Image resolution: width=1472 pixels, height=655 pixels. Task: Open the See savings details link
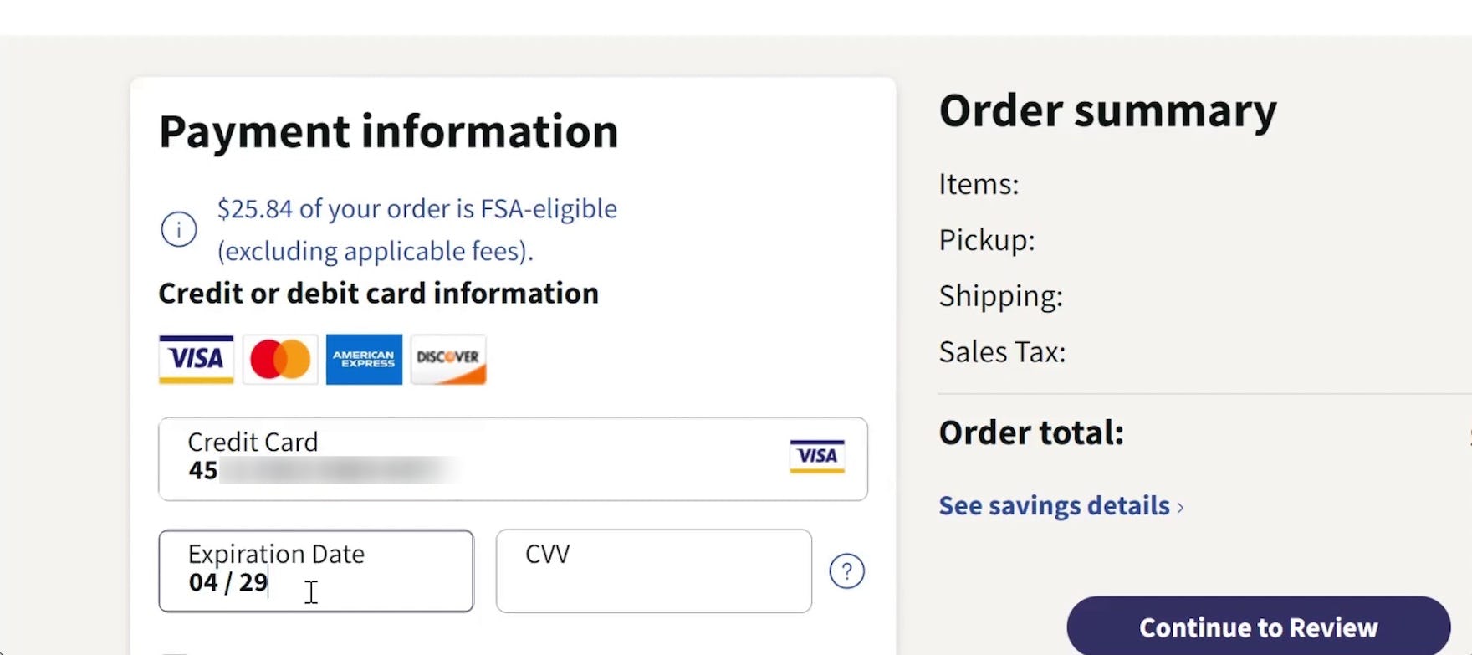point(1054,506)
